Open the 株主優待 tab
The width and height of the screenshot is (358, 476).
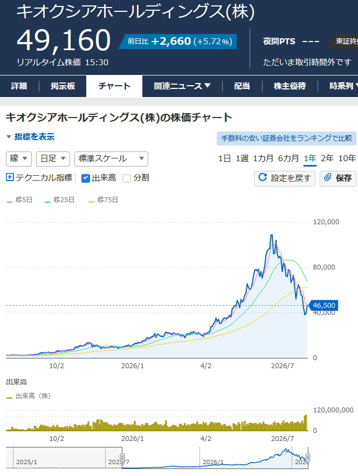(x=290, y=86)
